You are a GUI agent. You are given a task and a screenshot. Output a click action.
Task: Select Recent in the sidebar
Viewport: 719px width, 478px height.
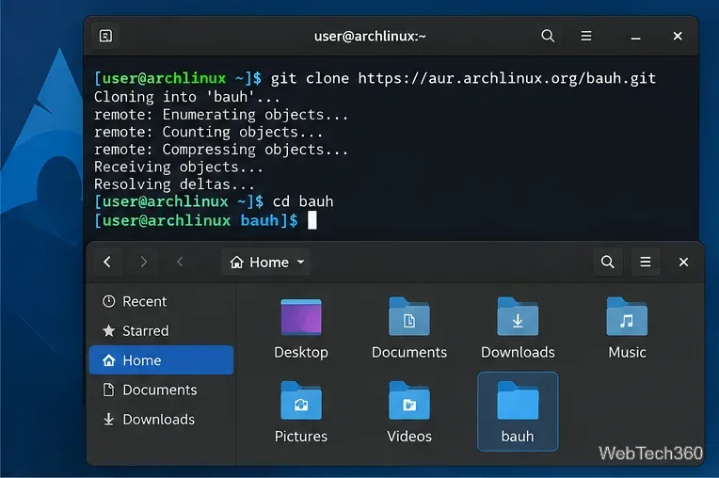pos(162,301)
